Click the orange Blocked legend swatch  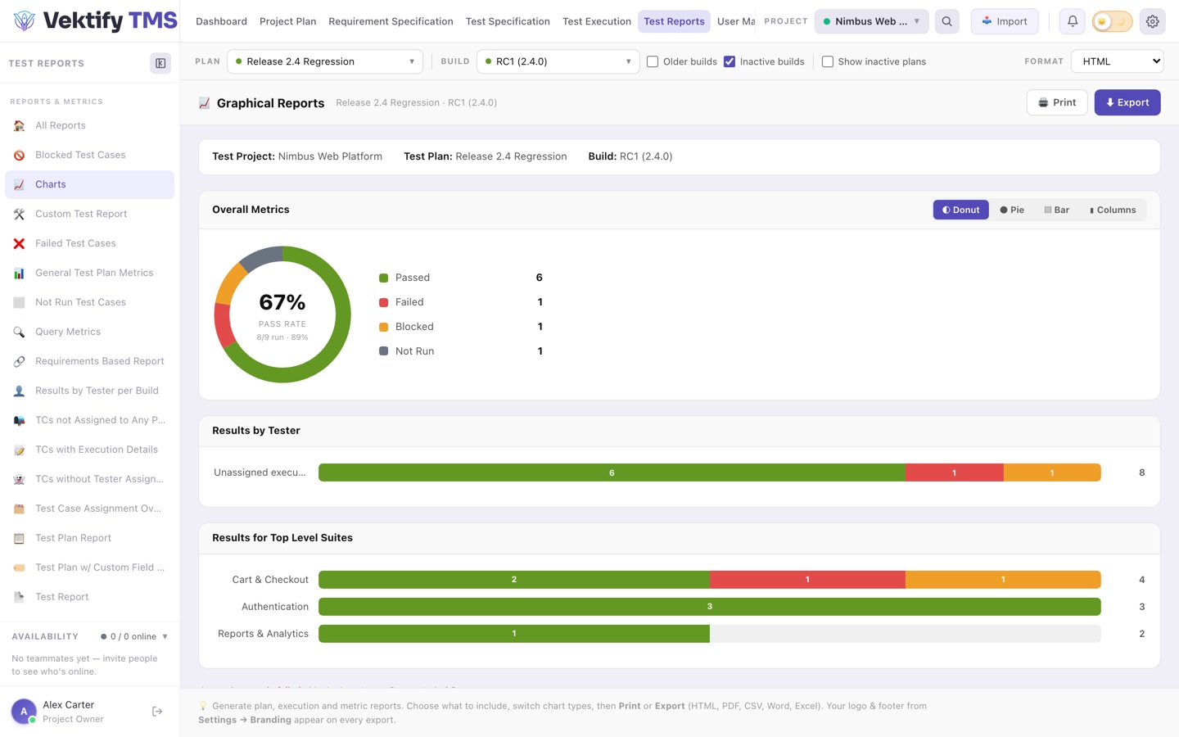click(383, 327)
